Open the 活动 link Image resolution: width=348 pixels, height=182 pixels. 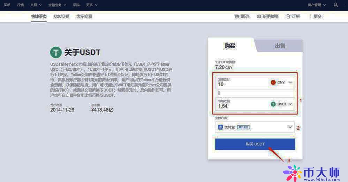tap(244, 16)
